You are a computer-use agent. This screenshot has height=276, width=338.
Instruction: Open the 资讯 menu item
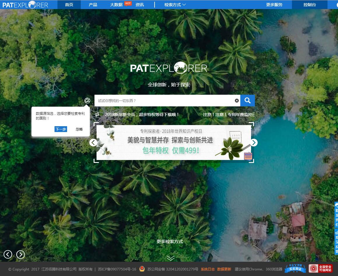coord(140,5)
